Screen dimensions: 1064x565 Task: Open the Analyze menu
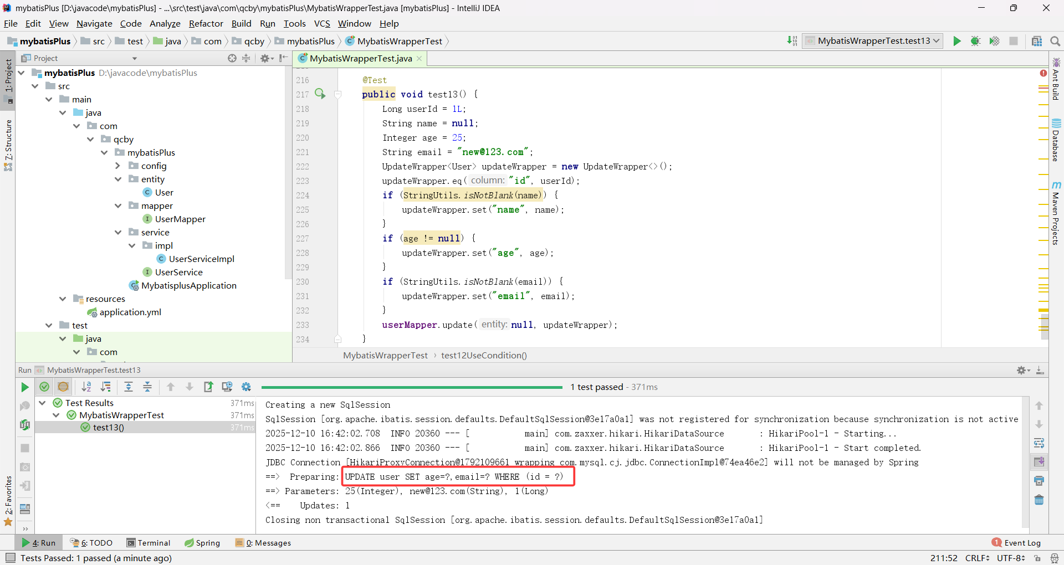165,23
